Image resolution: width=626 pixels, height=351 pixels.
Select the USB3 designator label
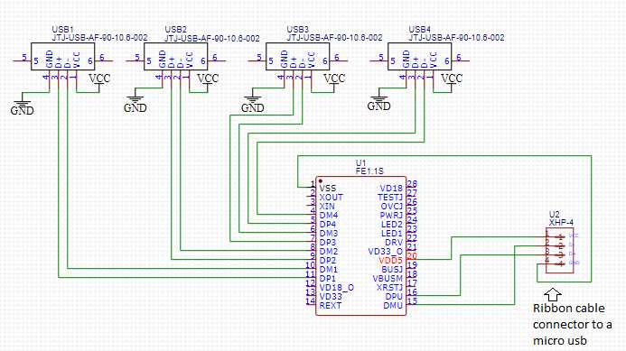pos(298,30)
